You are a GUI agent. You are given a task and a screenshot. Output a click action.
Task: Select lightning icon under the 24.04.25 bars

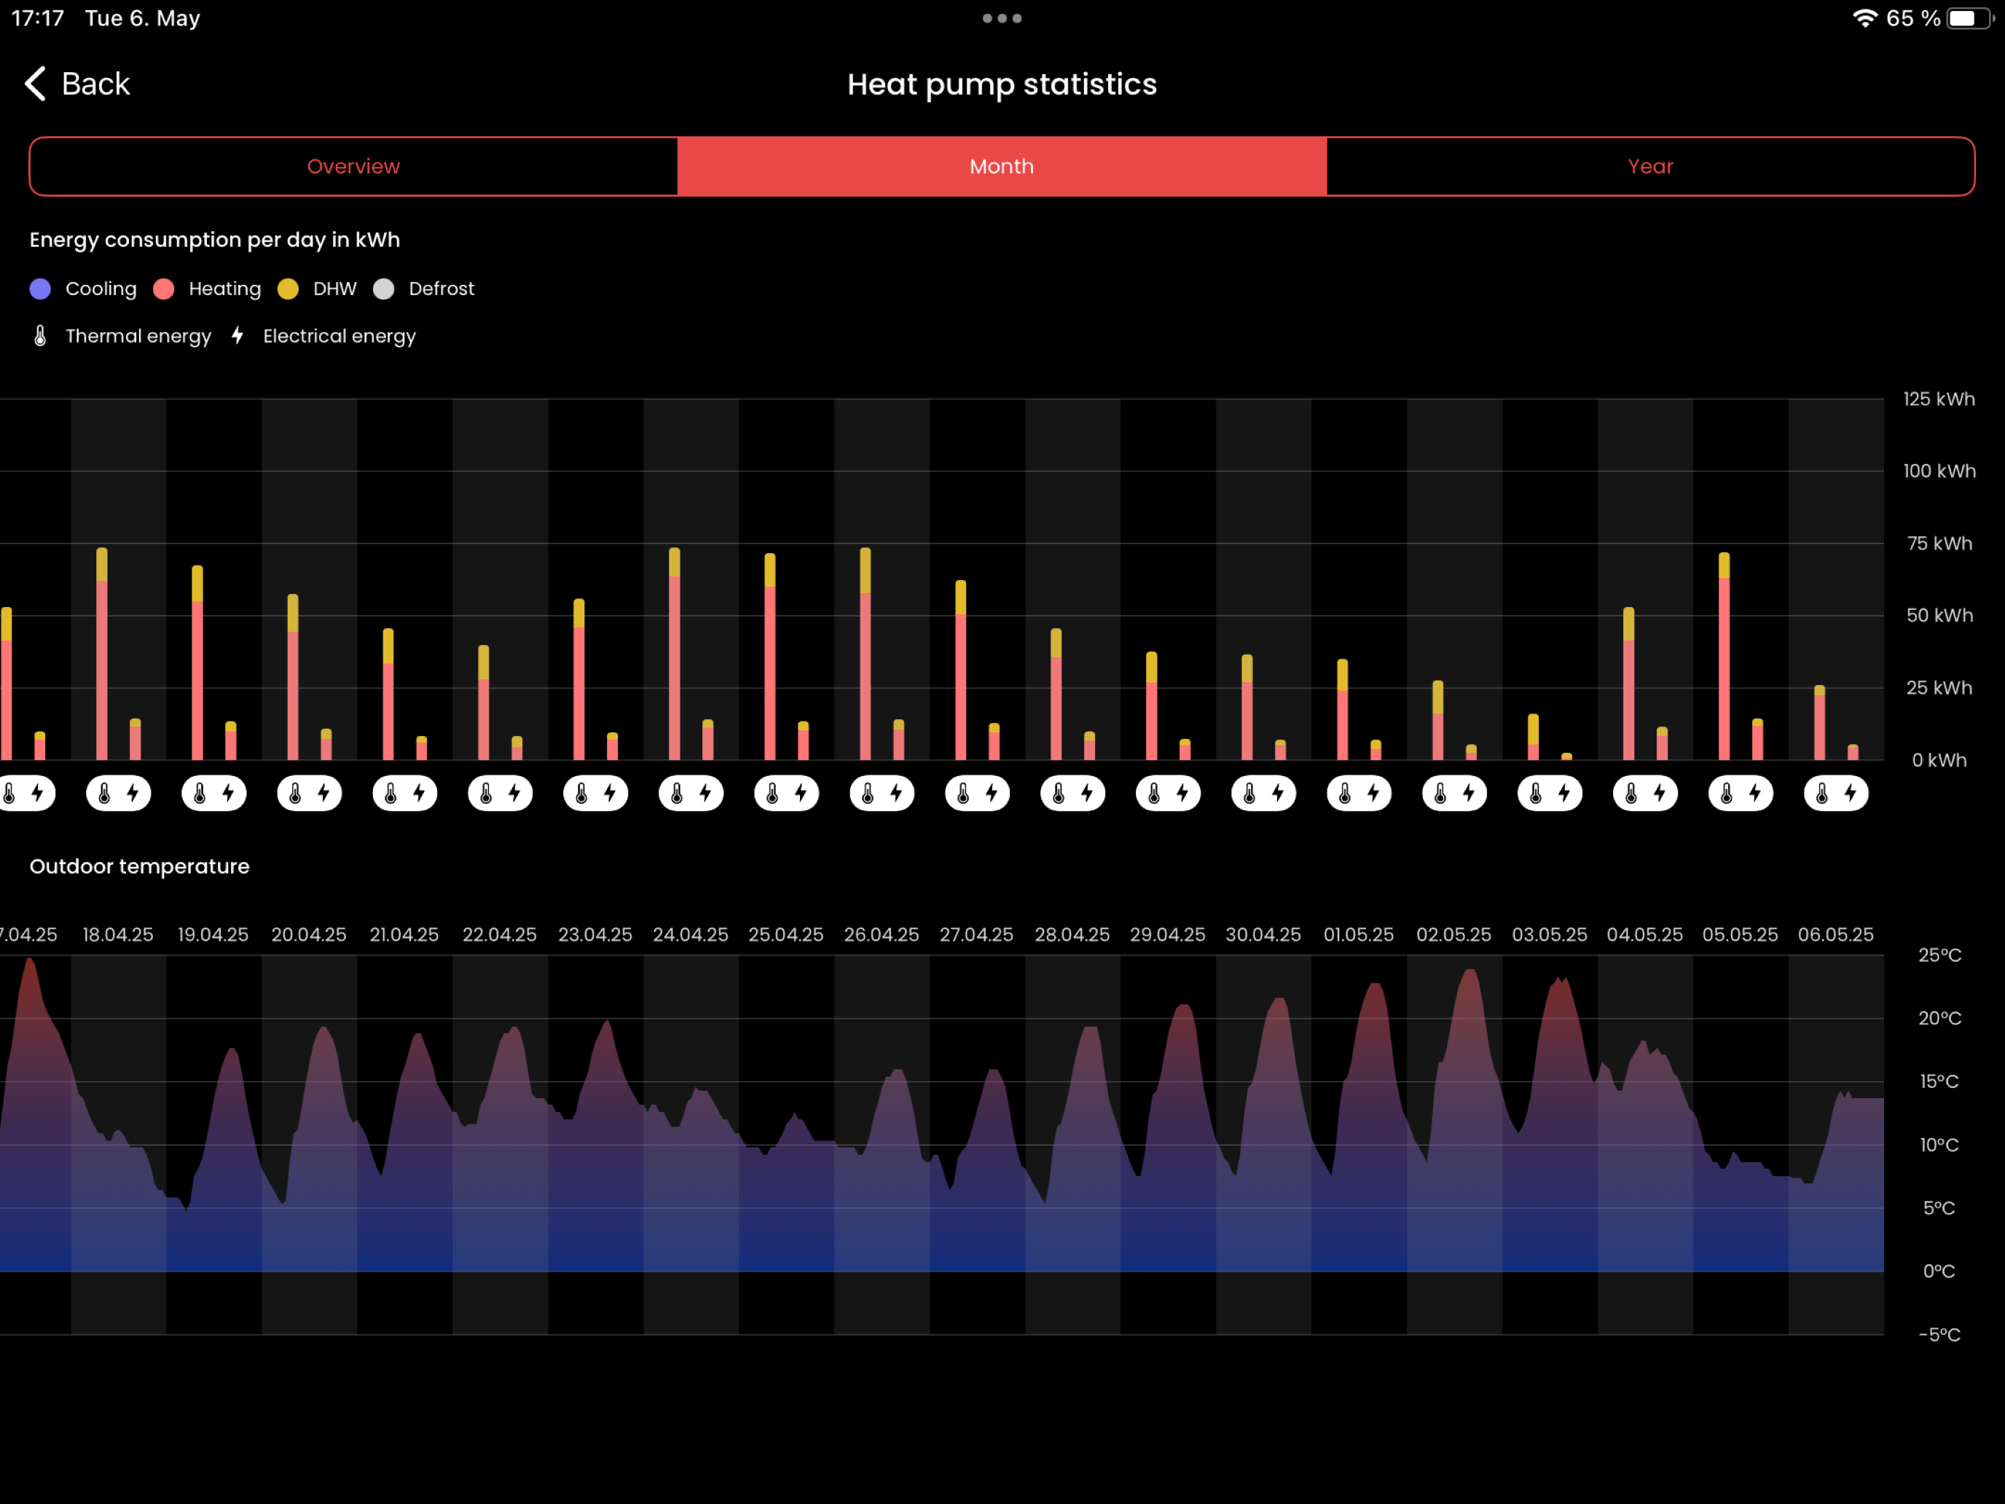pos(705,794)
